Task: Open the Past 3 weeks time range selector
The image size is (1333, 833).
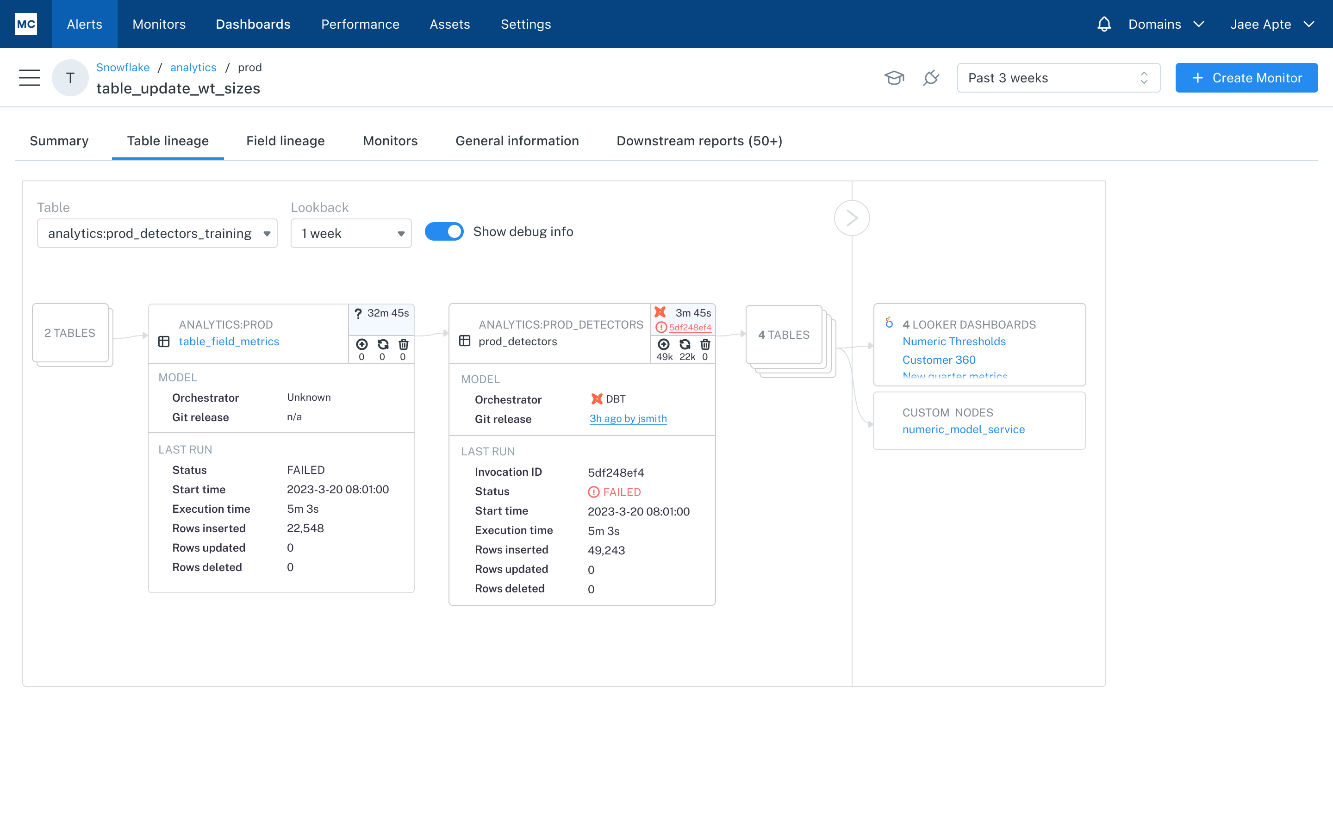Action: pos(1059,78)
